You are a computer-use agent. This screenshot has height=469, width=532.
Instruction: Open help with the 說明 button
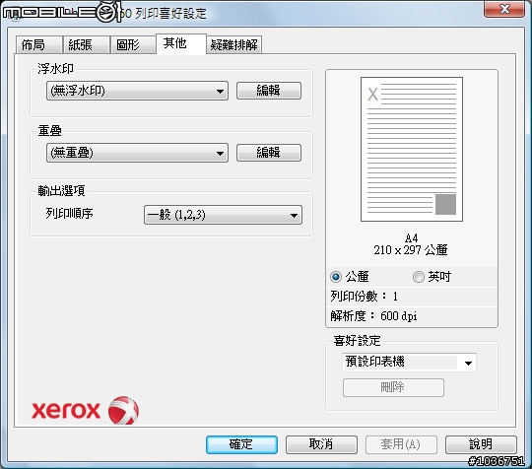coord(481,444)
